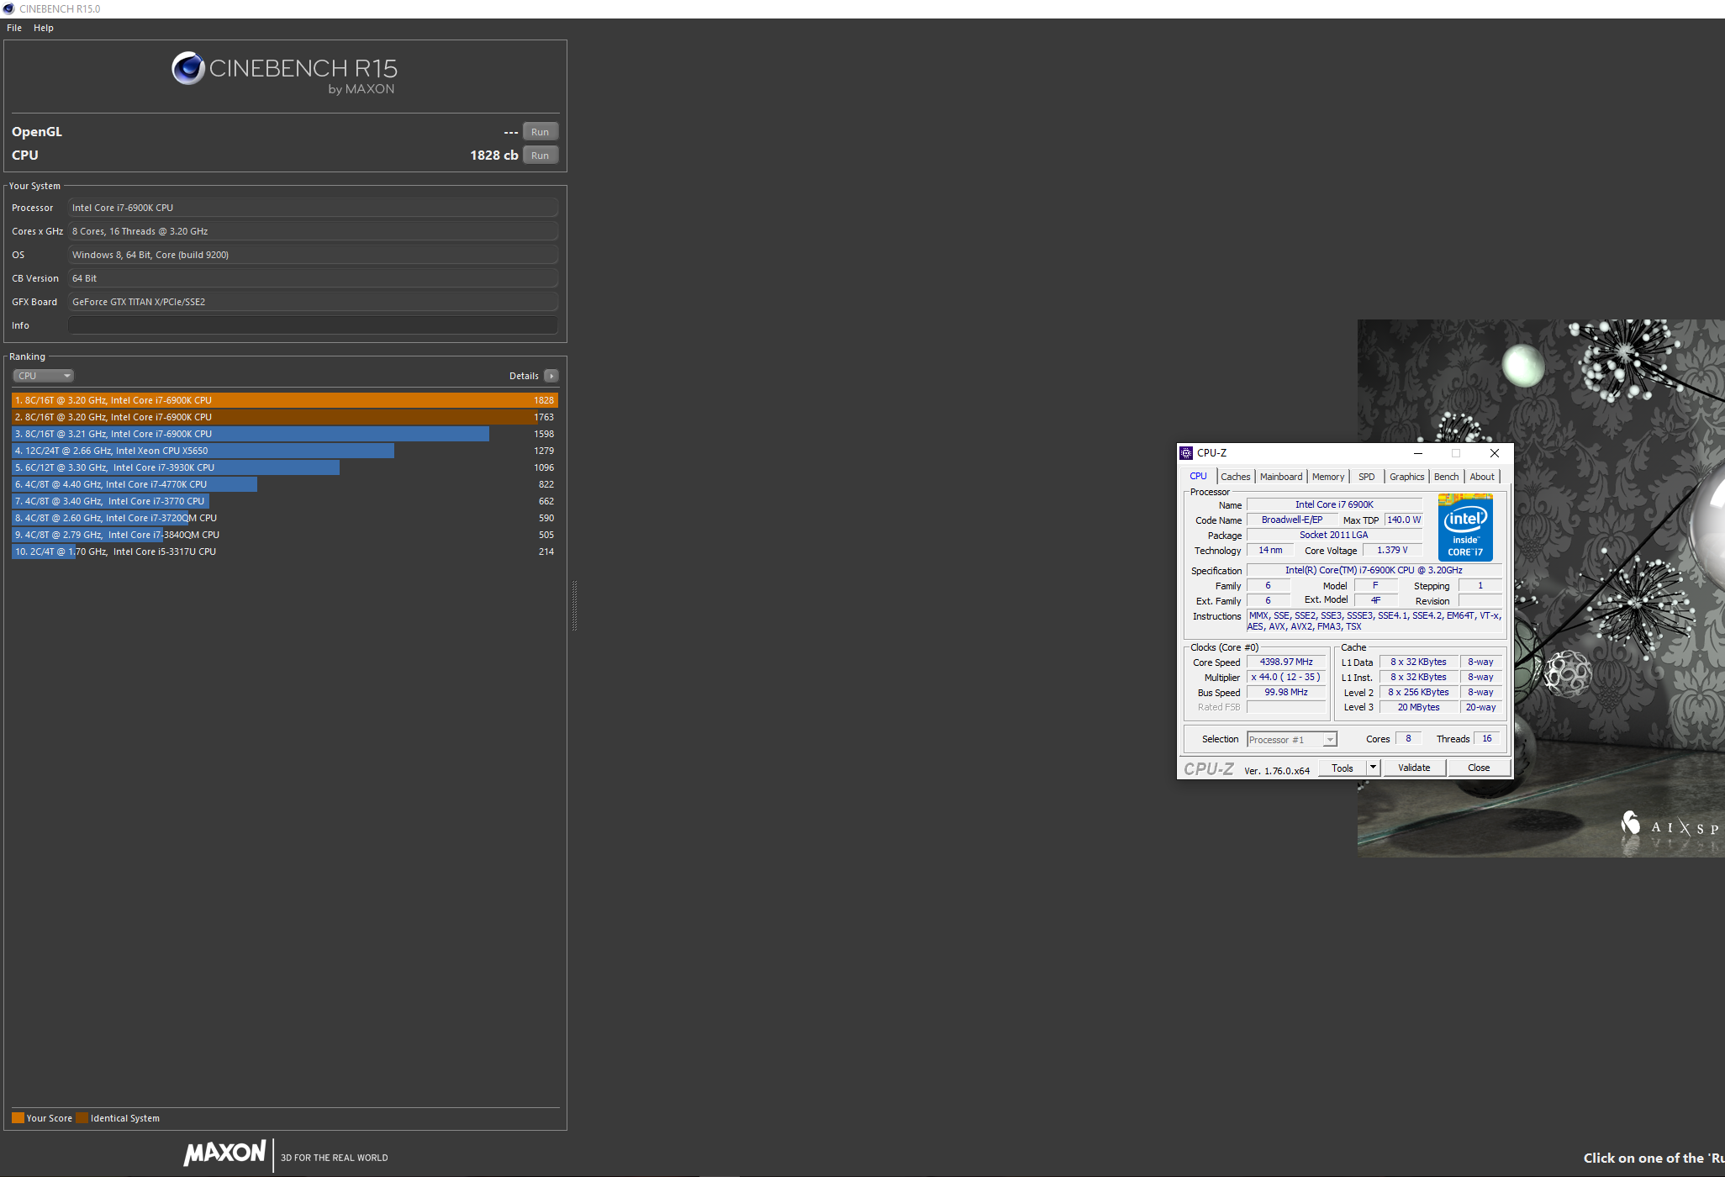Switch to the SPD tab in CPU-Z
This screenshot has width=1725, height=1177.
[x=1367, y=477]
